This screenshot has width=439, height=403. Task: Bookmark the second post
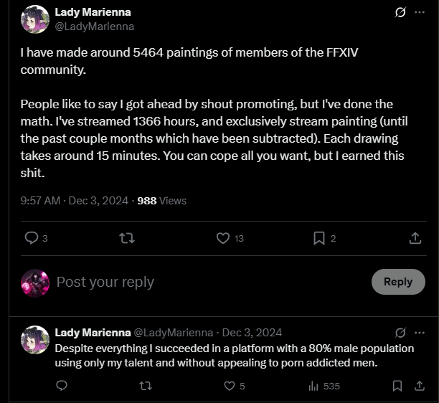pyautogui.click(x=397, y=386)
